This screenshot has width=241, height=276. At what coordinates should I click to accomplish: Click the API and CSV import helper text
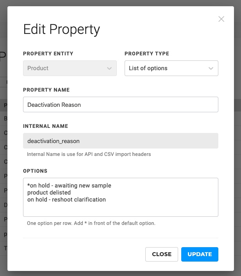(x=89, y=154)
